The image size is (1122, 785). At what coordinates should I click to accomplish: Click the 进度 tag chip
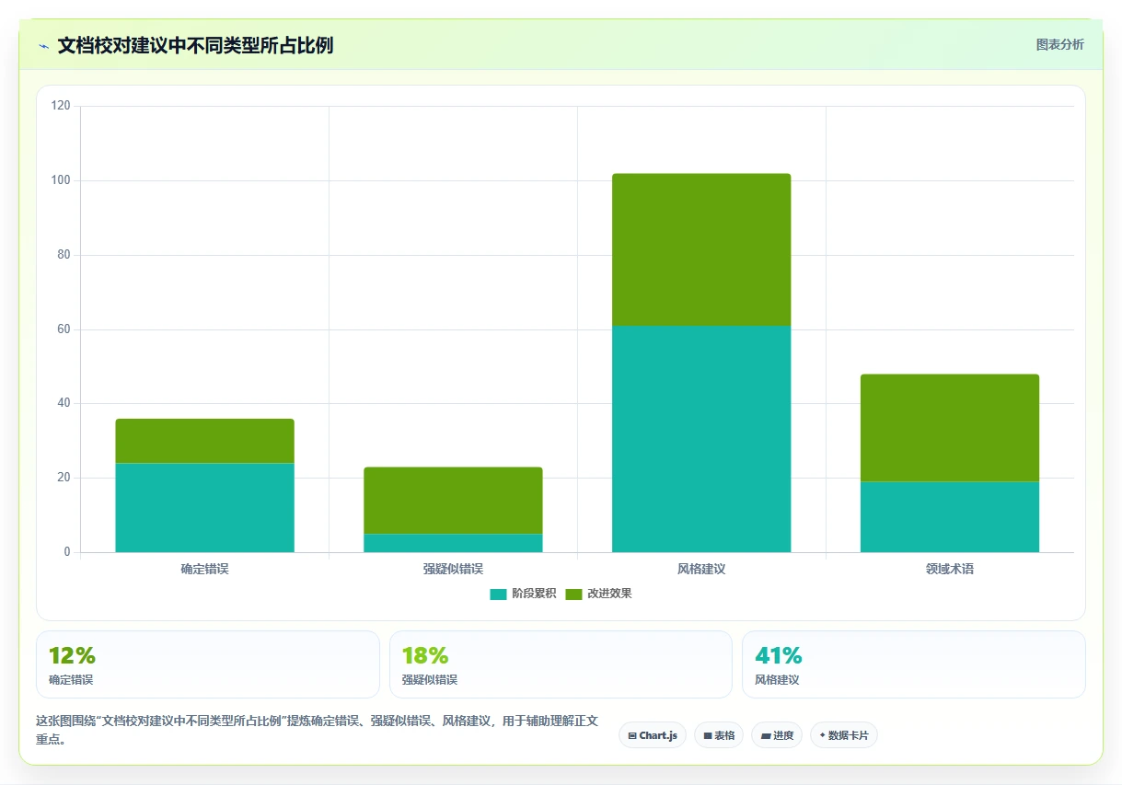point(777,735)
